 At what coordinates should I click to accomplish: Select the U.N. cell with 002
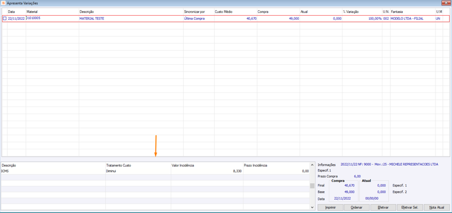click(386, 19)
